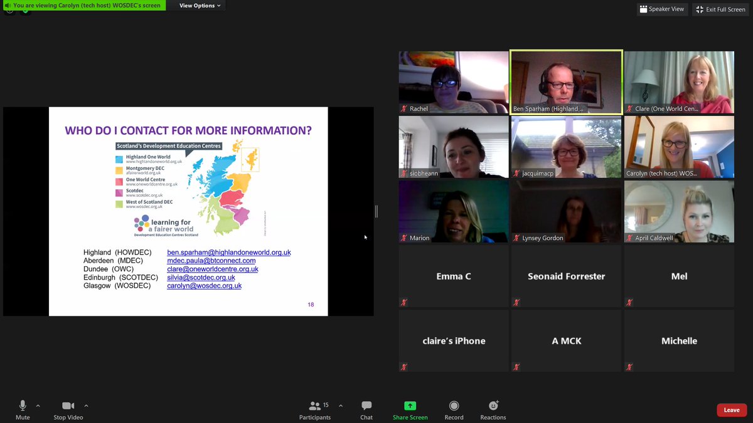
Task: Select Carolyn tech host video tile
Action: [679, 147]
